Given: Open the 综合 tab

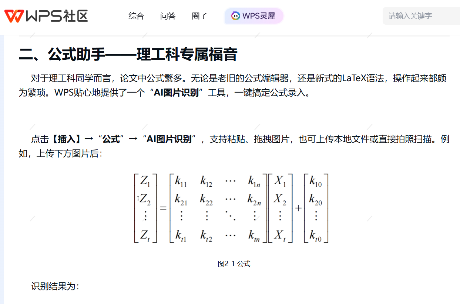Looking at the screenshot, I should click(x=136, y=16).
